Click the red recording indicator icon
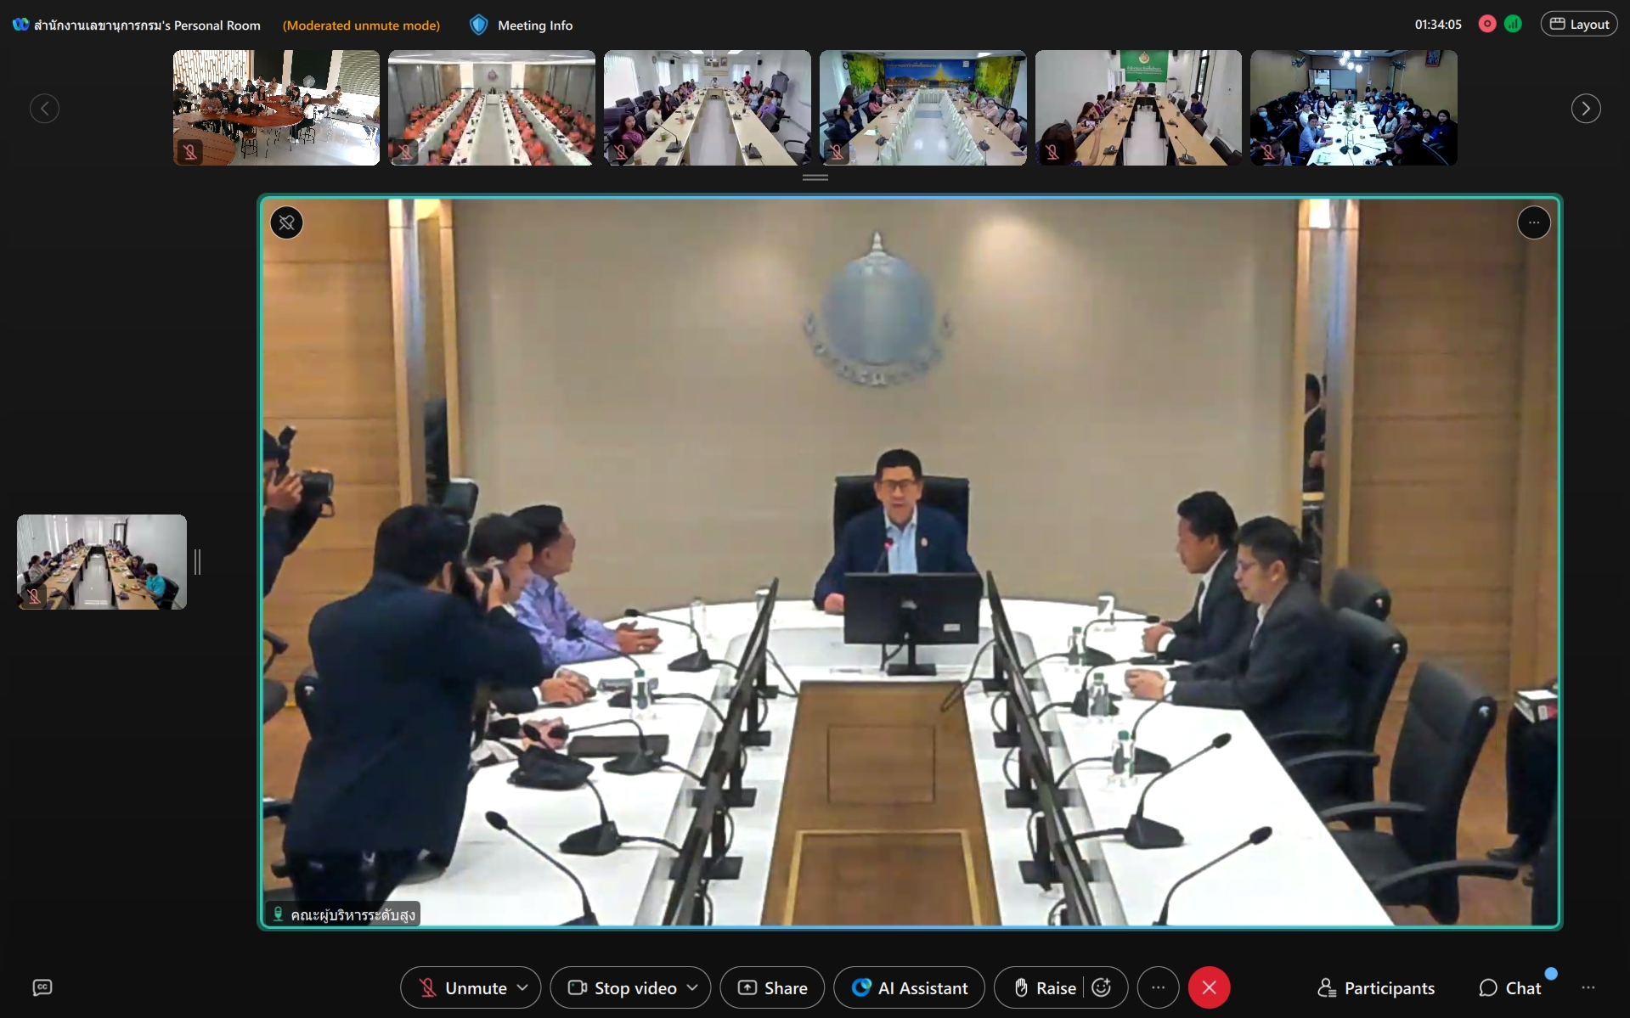 coord(1486,25)
